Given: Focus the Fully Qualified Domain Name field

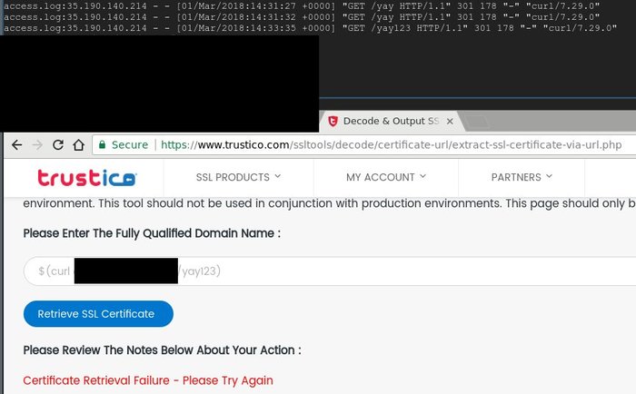Looking at the screenshot, I should pyautogui.click(x=329, y=271).
